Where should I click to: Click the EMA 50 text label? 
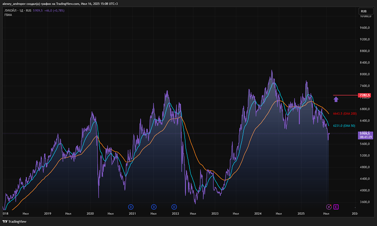(x=344, y=126)
